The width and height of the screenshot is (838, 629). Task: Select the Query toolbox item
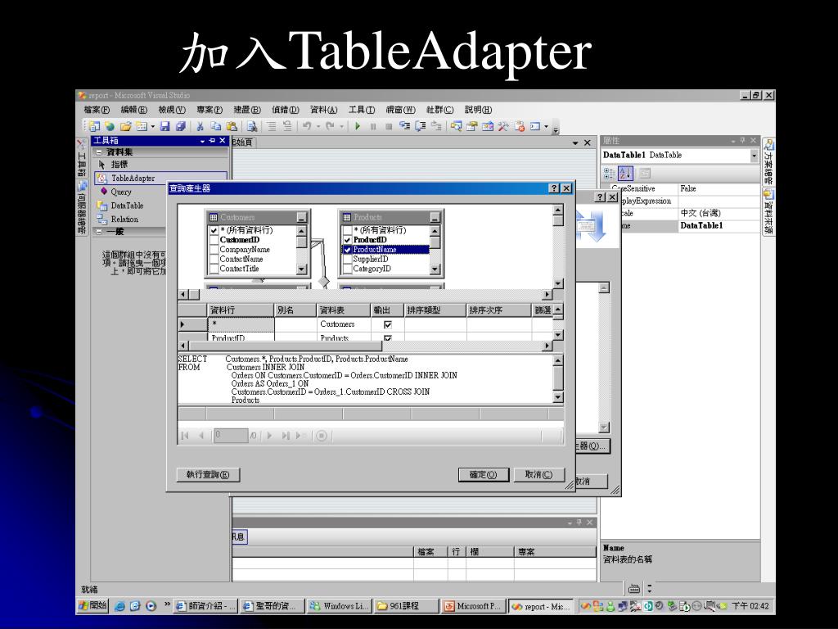click(x=121, y=192)
